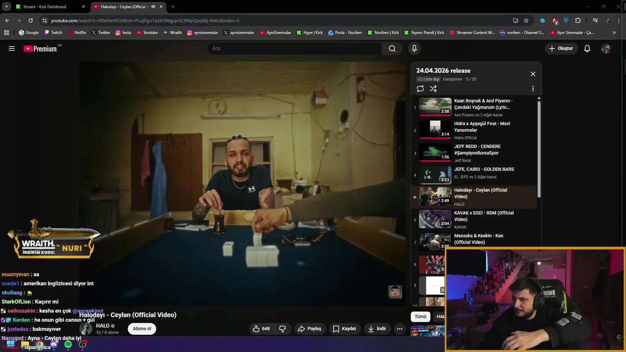Play Kaan Boşnak & Anıl Piyancı playlist item
Viewport: 626px width, 352px height.
point(474,107)
